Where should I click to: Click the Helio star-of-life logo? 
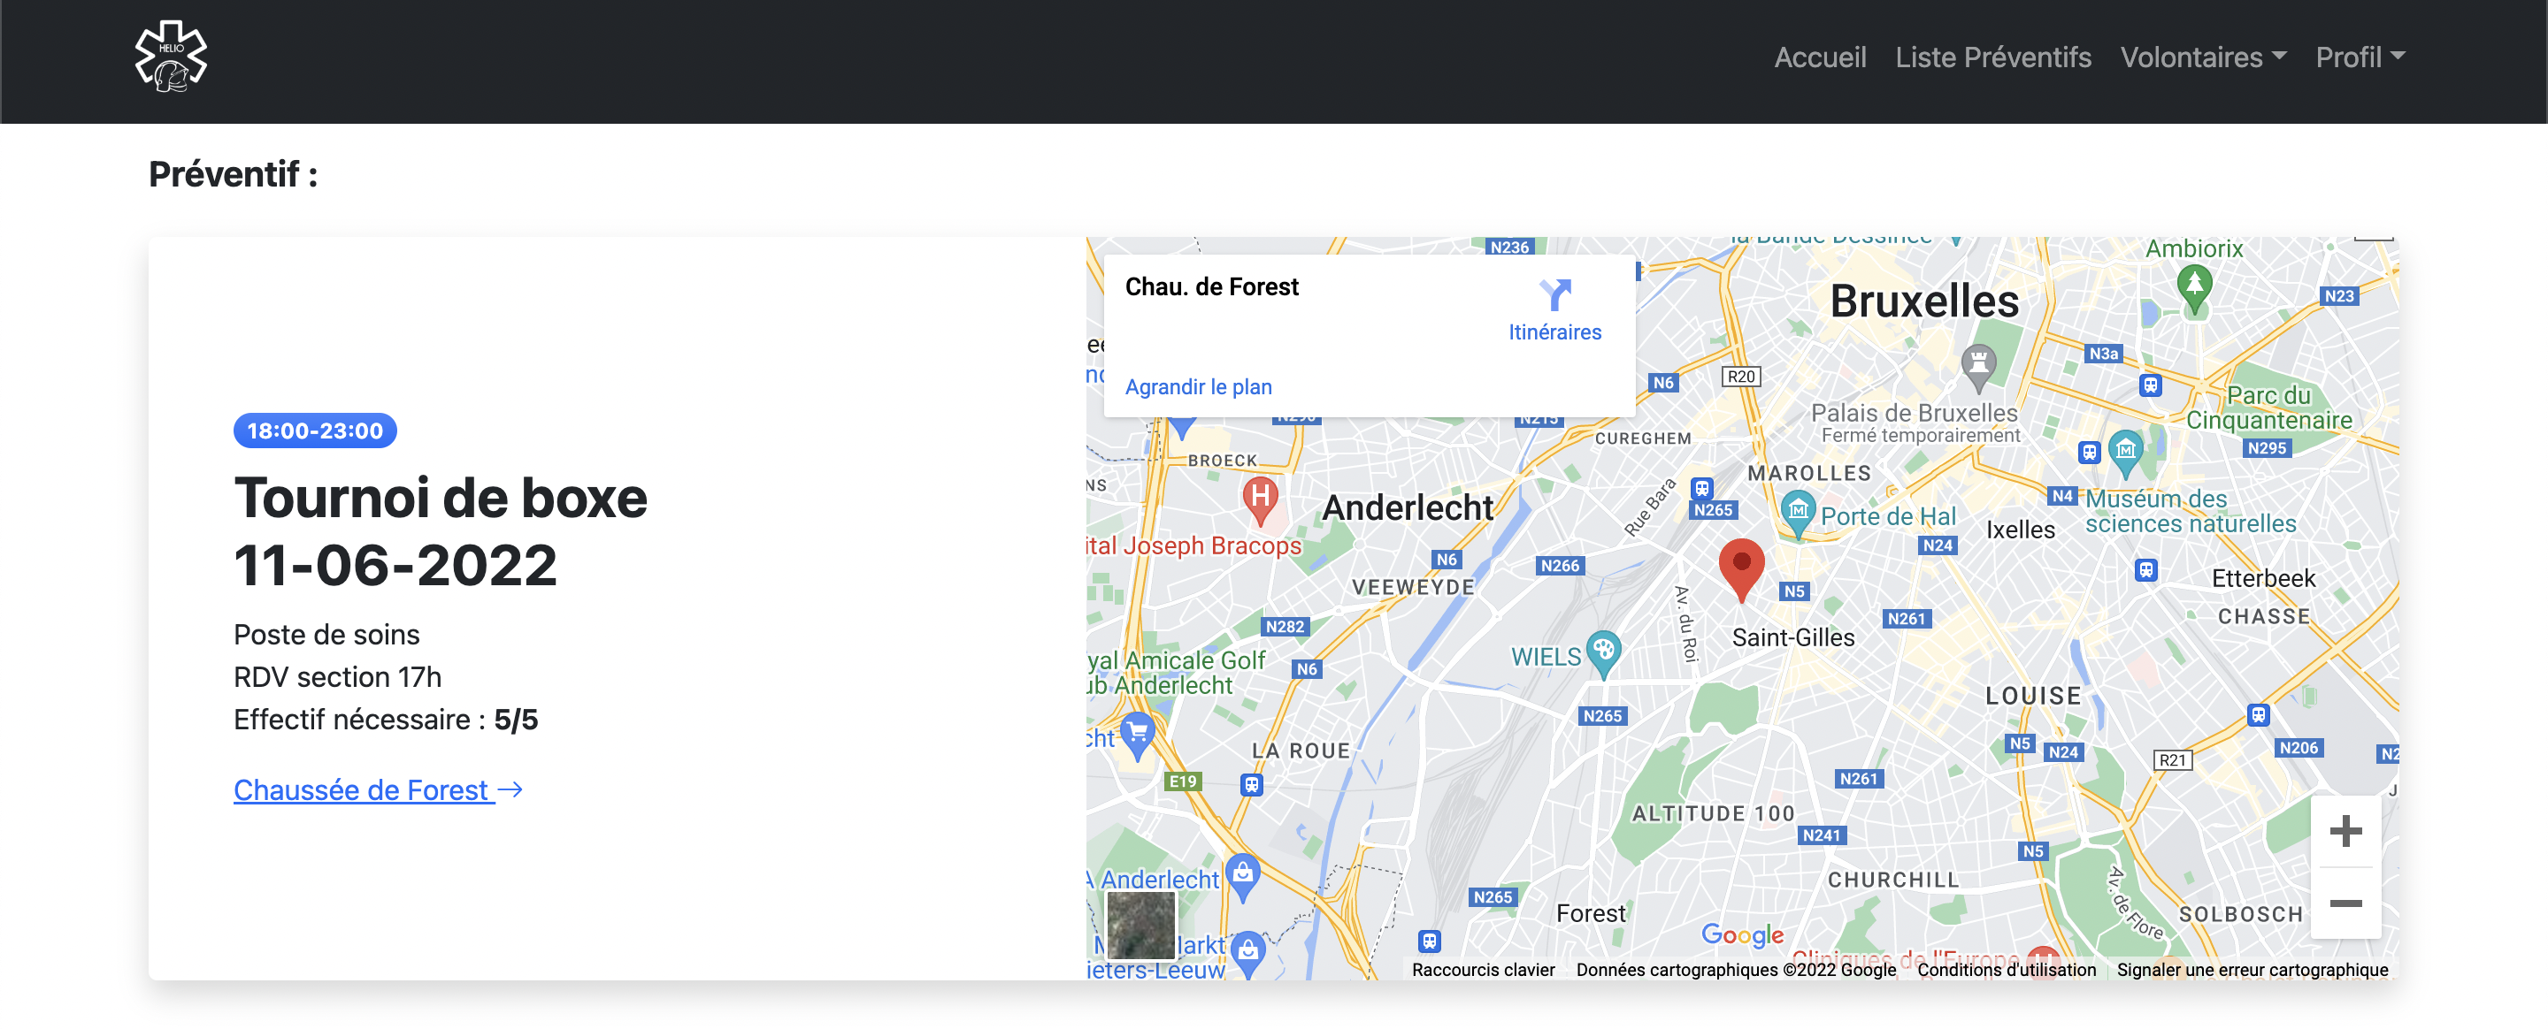click(170, 57)
